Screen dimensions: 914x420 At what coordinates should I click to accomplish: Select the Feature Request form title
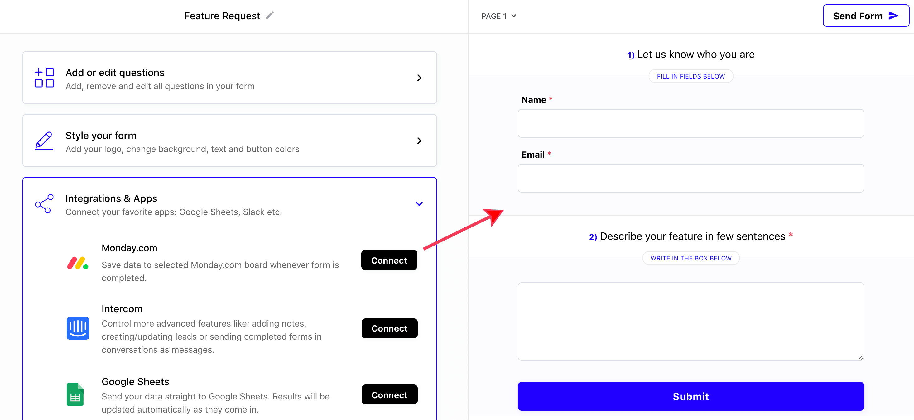click(222, 16)
